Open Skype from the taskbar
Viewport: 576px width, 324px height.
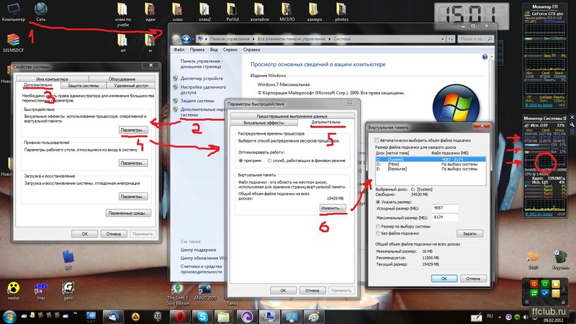(x=202, y=317)
